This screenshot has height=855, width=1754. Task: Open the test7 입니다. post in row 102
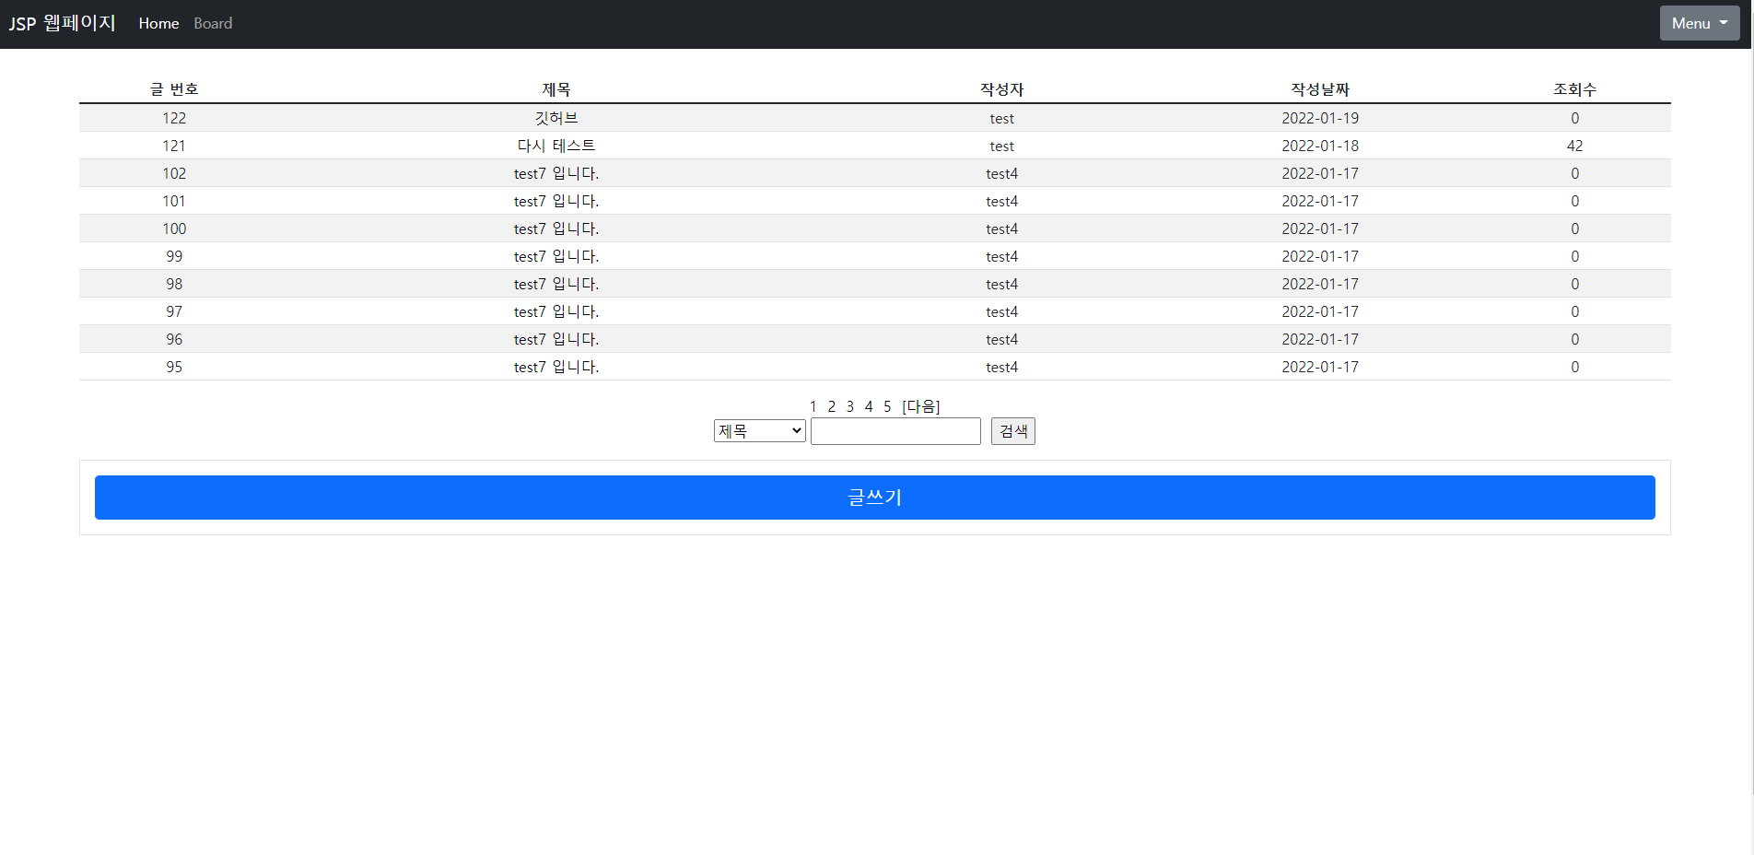click(x=556, y=173)
